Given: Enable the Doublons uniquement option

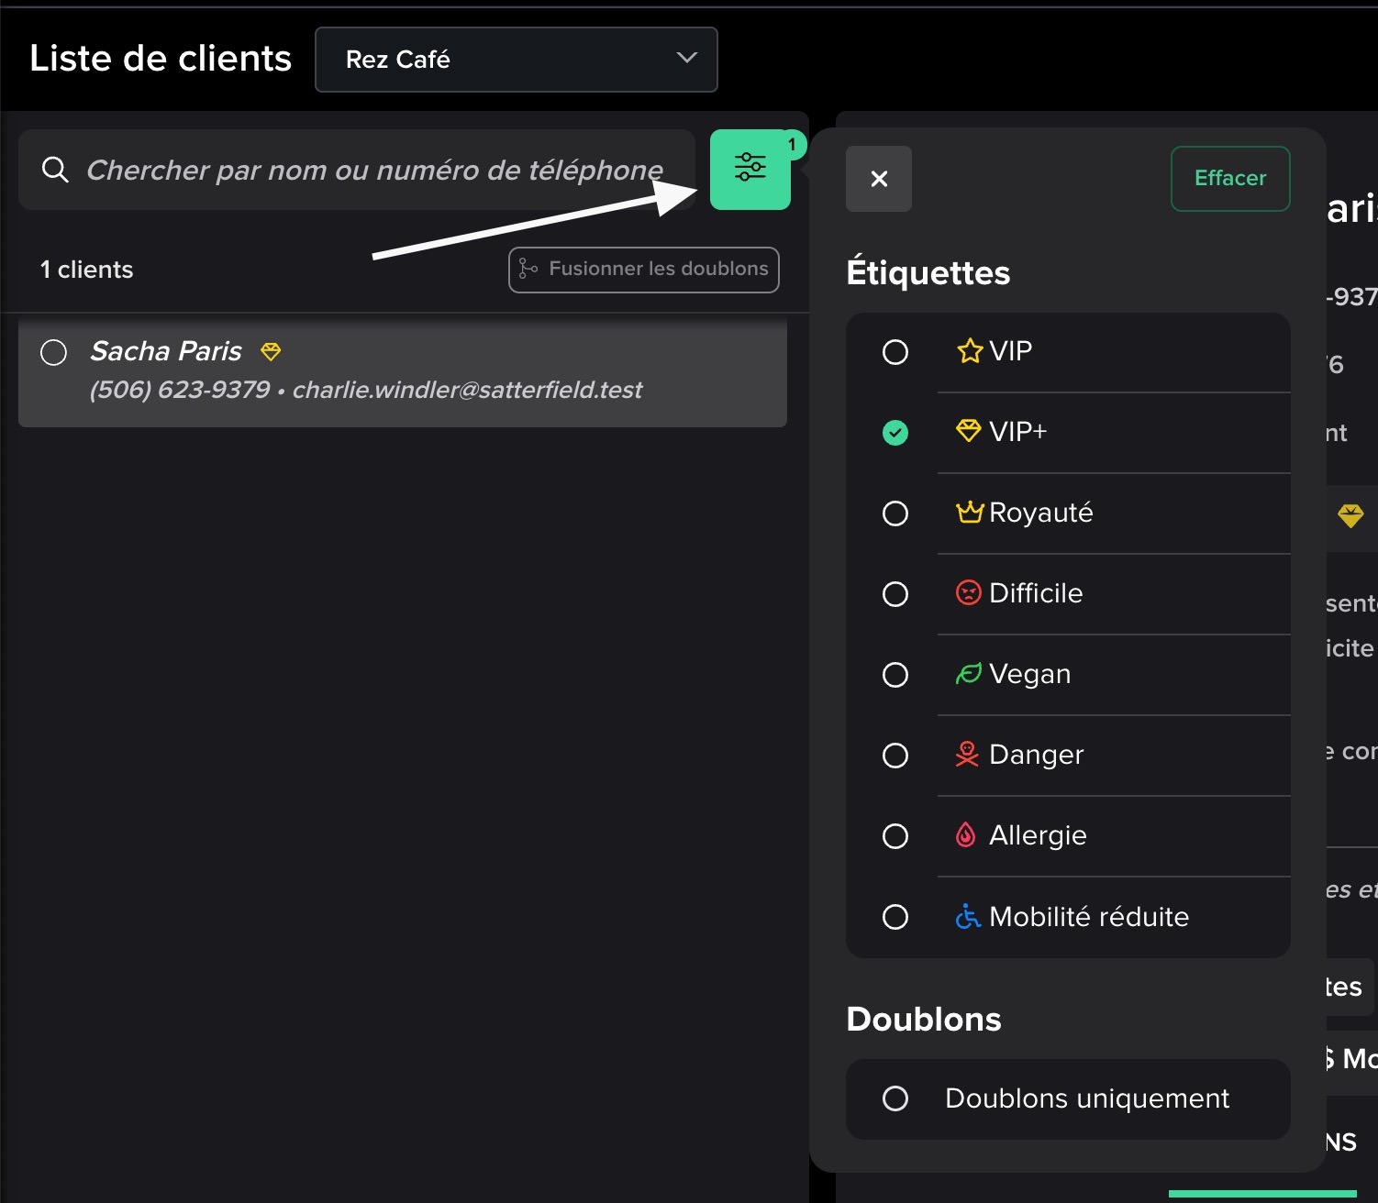Looking at the screenshot, I should [x=895, y=1098].
